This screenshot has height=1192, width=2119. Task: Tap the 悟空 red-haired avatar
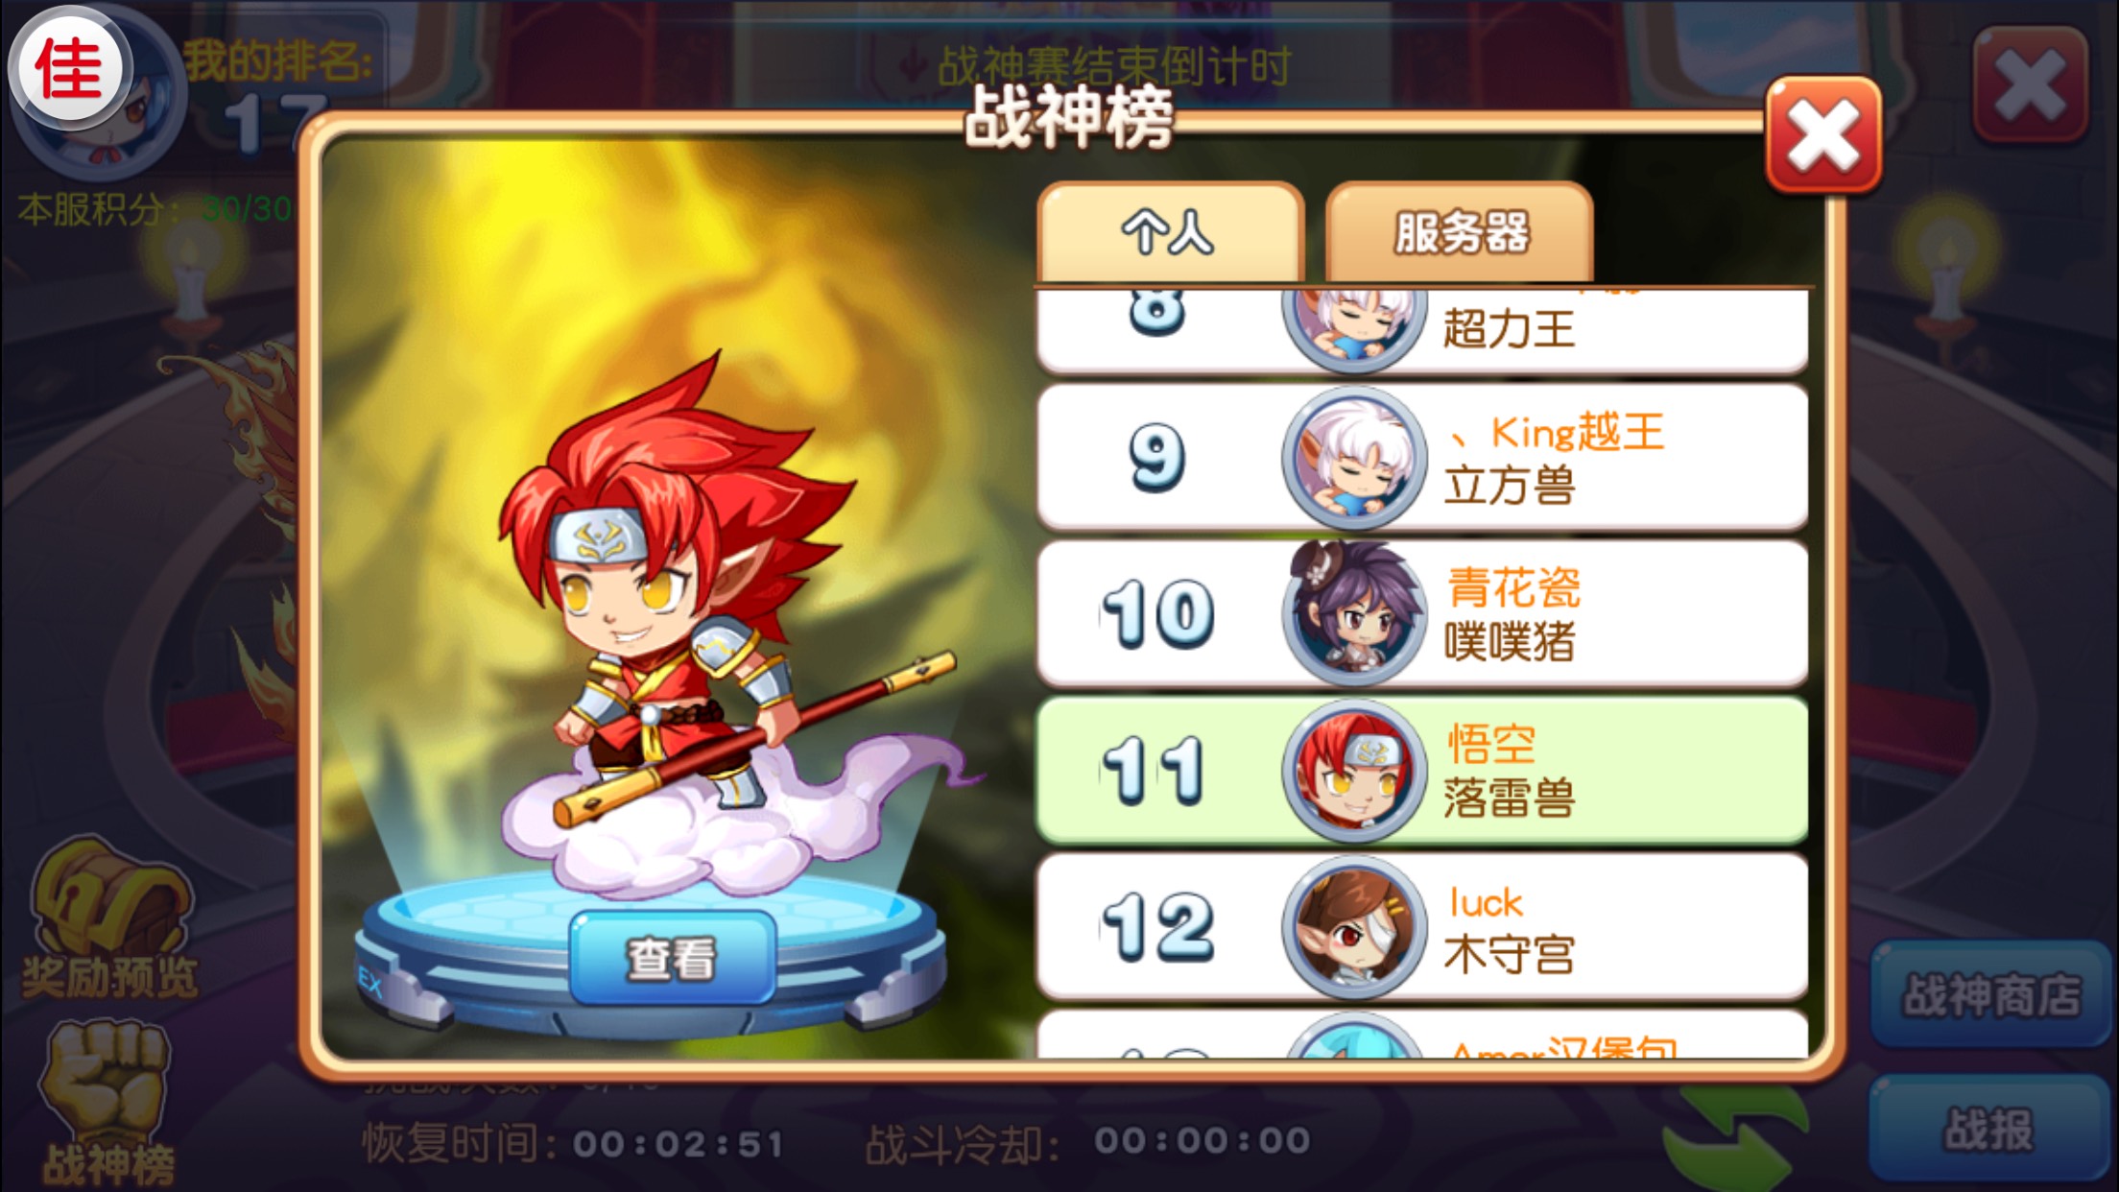click(1354, 770)
